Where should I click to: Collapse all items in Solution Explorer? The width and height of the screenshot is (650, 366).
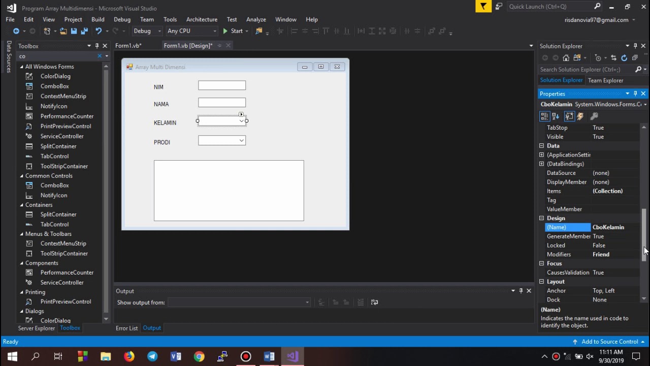(x=635, y=58)
